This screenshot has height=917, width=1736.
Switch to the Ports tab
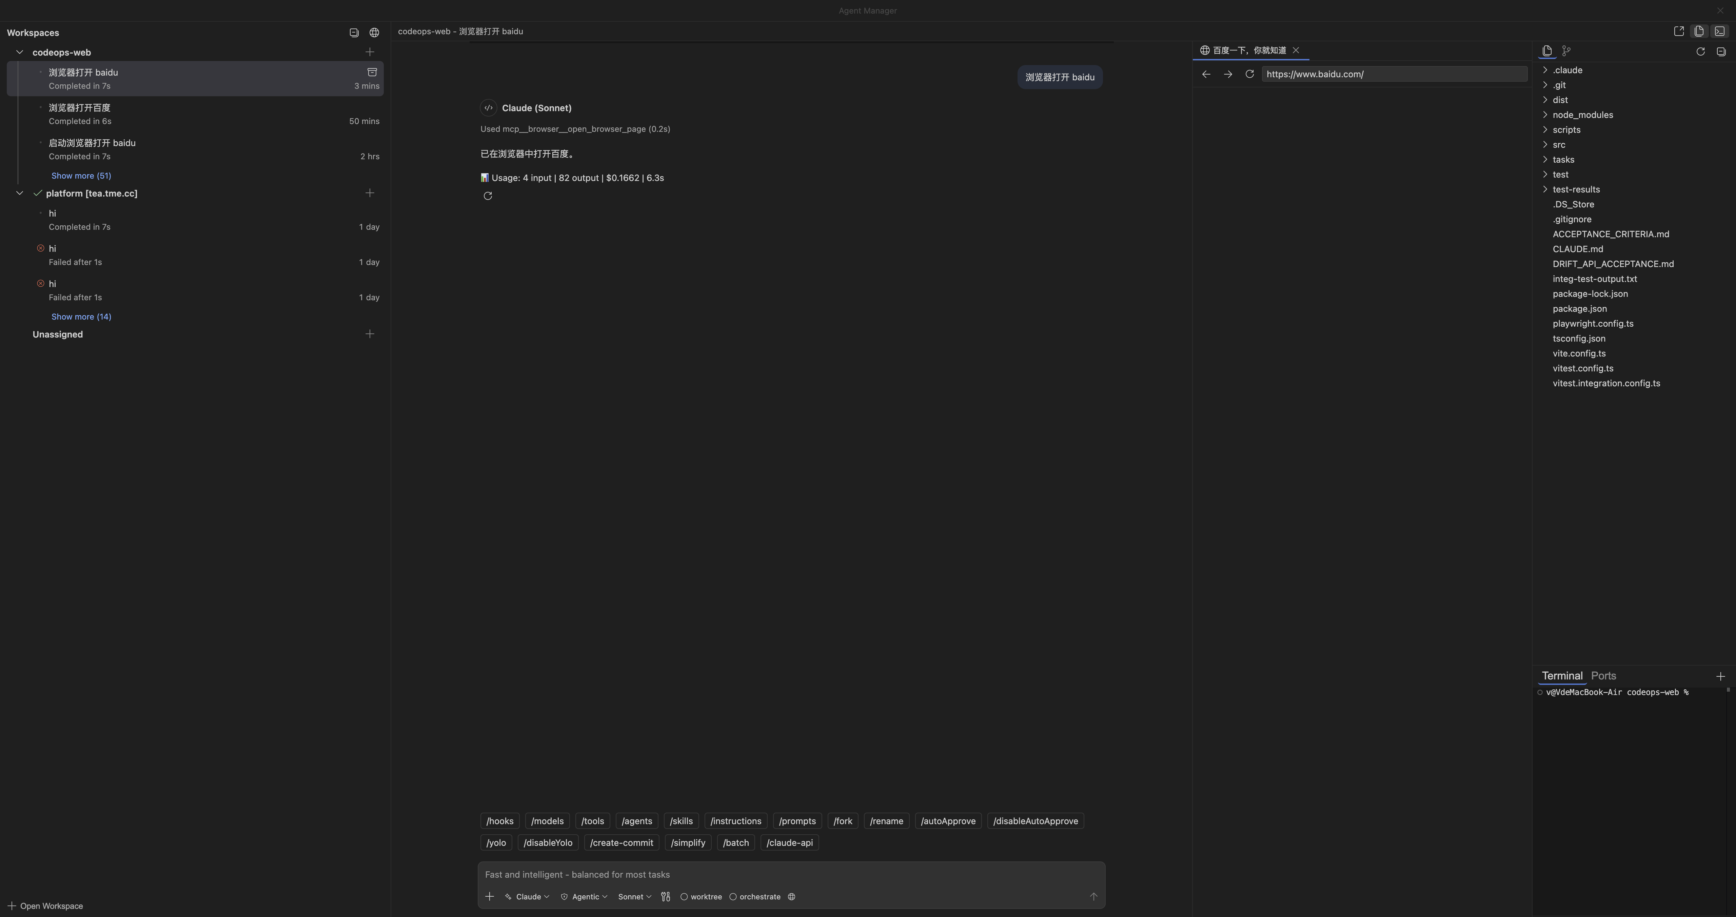[x=1602, y=676]
